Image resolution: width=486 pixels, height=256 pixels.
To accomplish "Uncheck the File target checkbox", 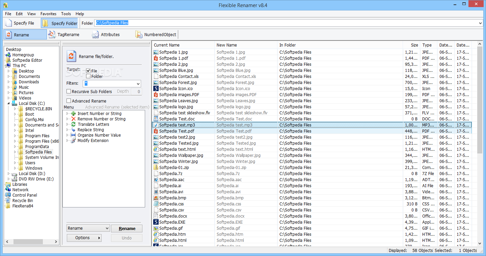I will [x=88, y=71].
